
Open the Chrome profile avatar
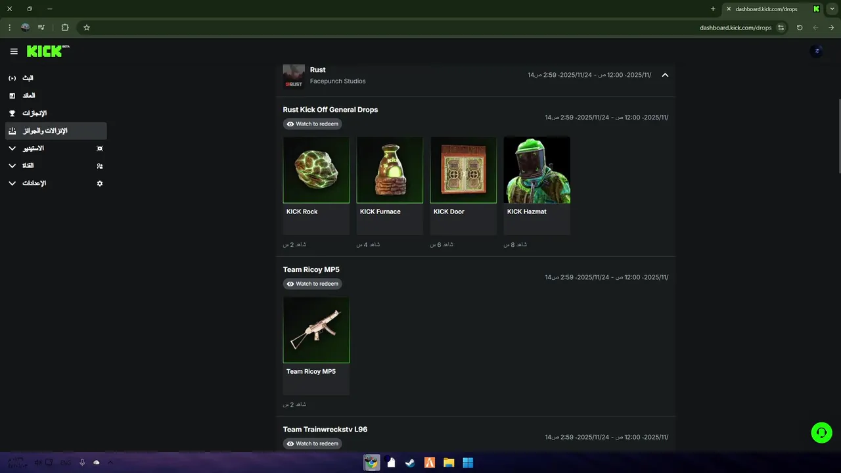coord(26,28)
